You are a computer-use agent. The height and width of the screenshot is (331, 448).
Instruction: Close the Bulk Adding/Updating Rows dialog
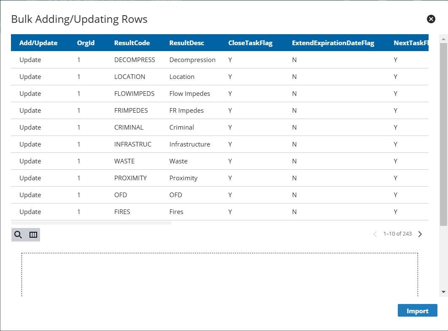tap(431, 19)
